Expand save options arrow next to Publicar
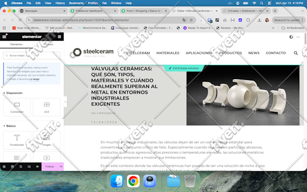This screenshot has width=307, height=192. click(61, 167)
